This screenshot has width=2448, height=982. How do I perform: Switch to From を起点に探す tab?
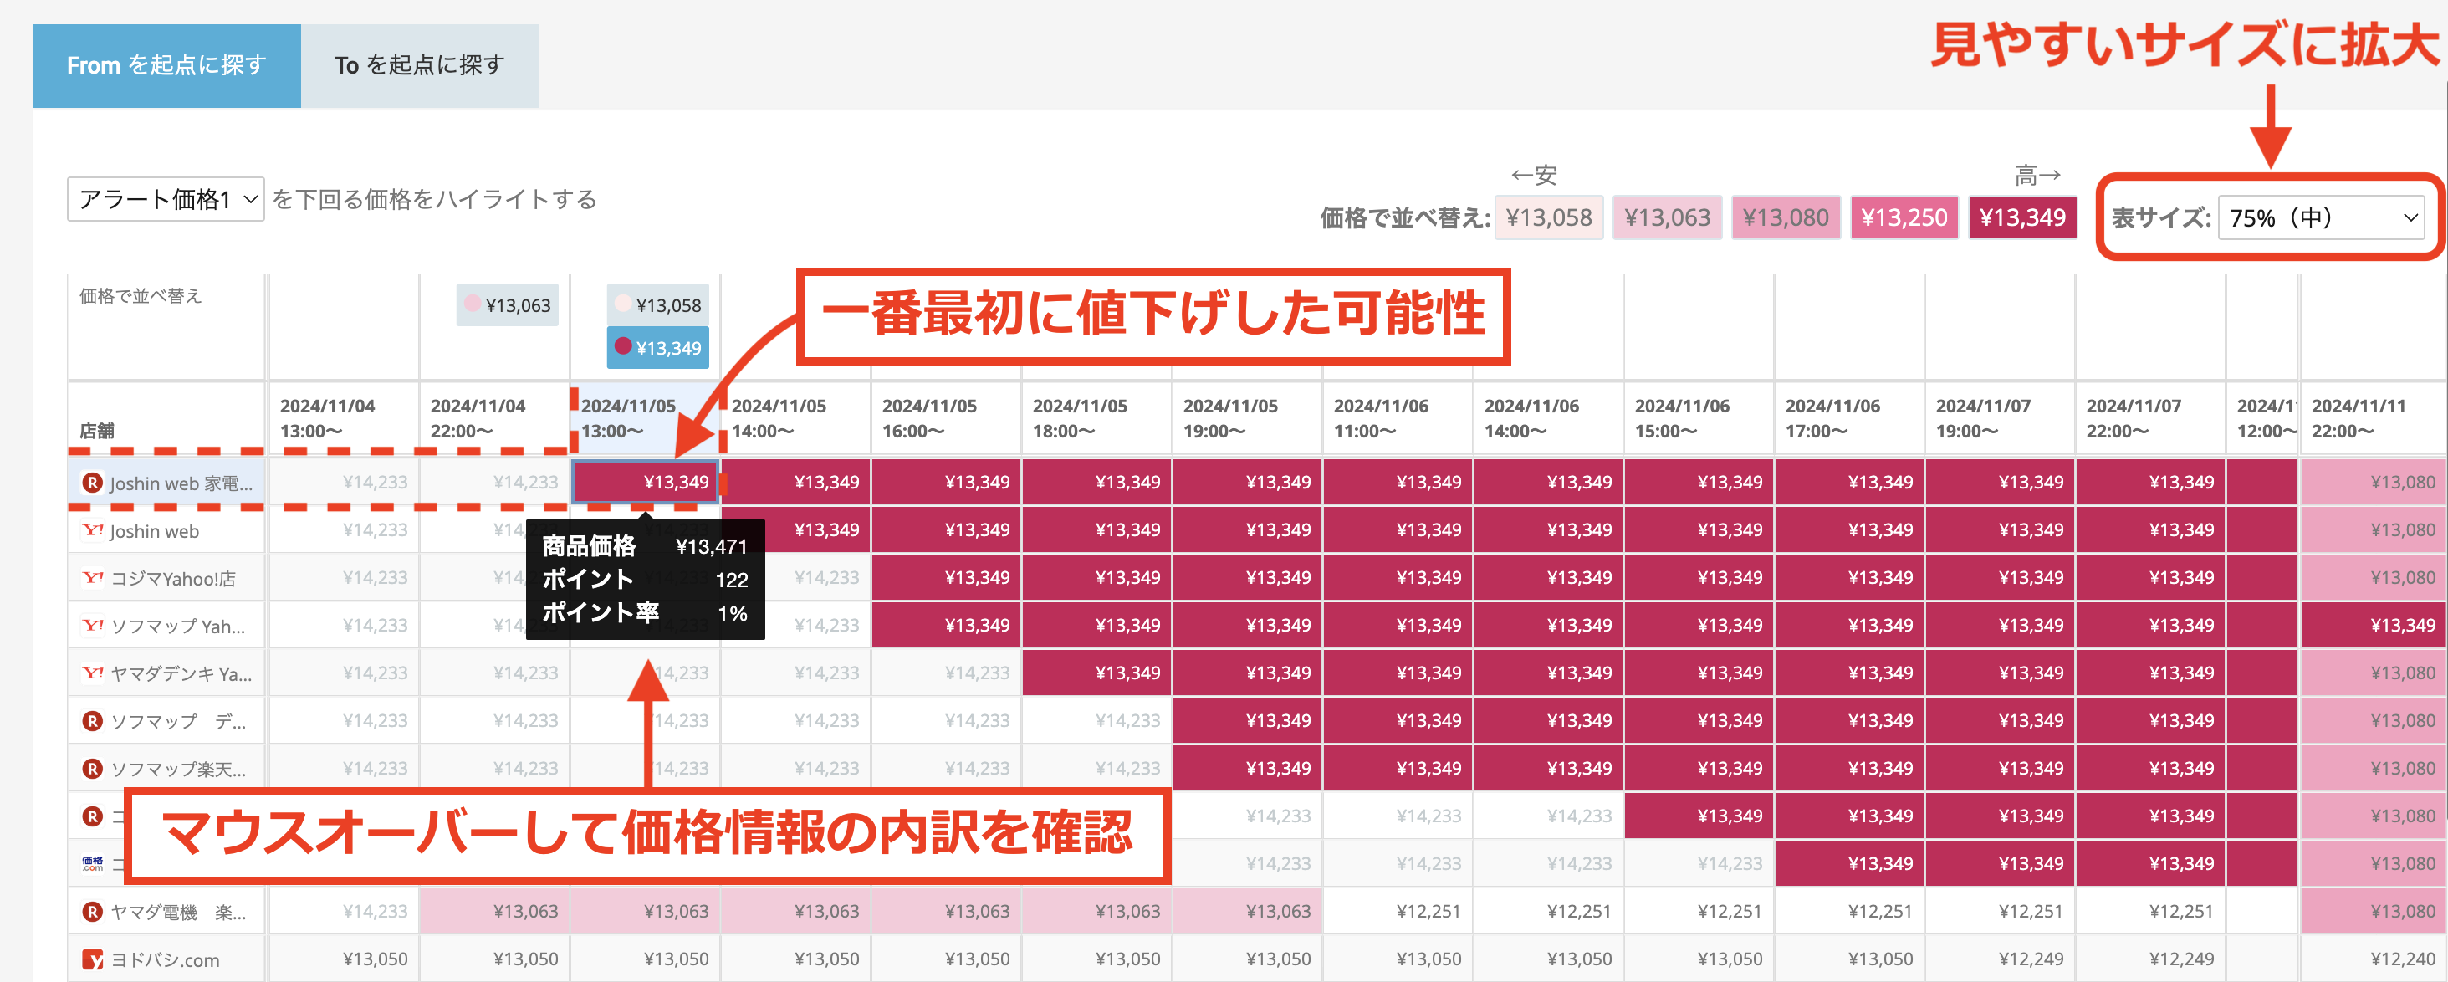[x=166, y=65]
